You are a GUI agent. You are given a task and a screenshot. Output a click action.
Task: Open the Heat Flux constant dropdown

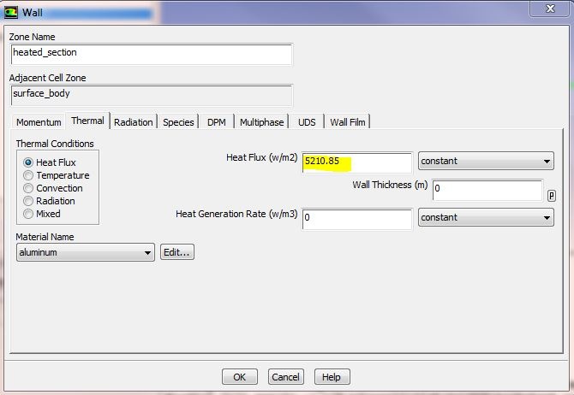486,161
